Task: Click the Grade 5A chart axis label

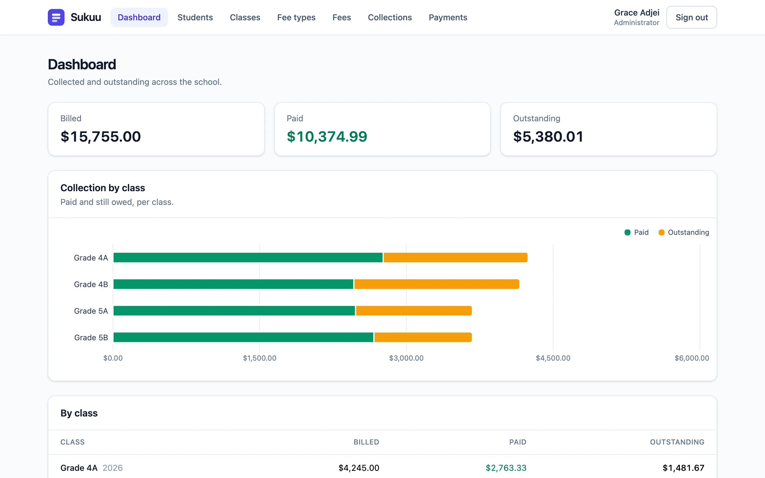Action: click(91, 311)
